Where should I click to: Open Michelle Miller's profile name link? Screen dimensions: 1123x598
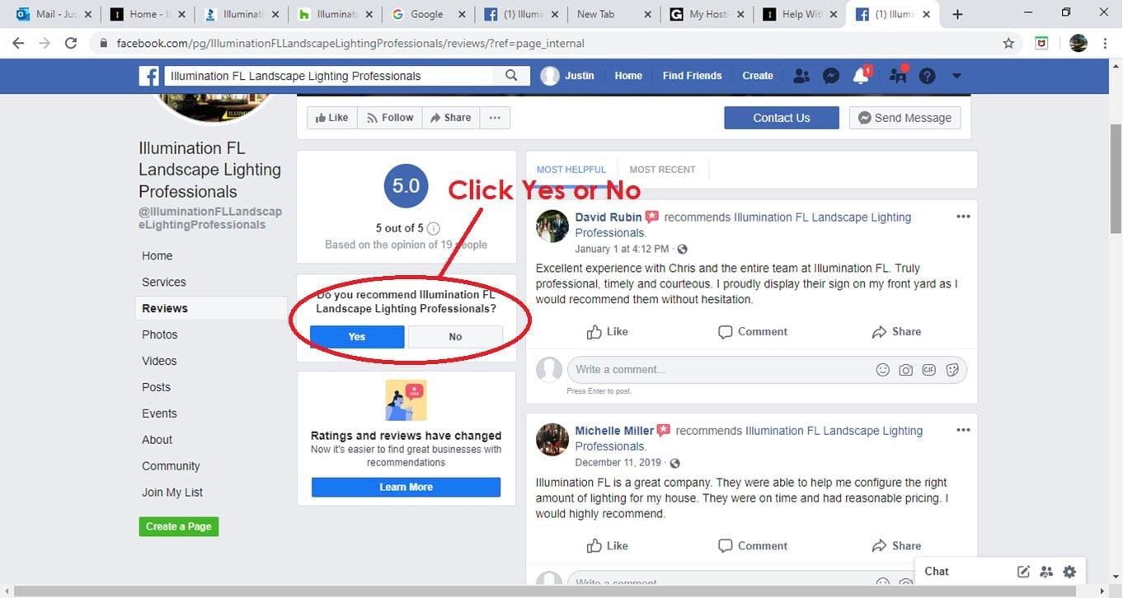coord(614,431)
